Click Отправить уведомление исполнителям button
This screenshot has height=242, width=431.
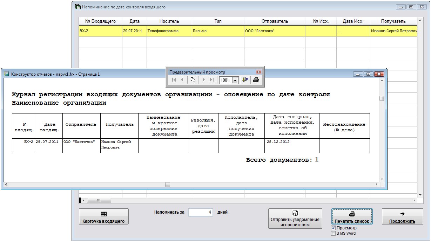pos(295,219)
